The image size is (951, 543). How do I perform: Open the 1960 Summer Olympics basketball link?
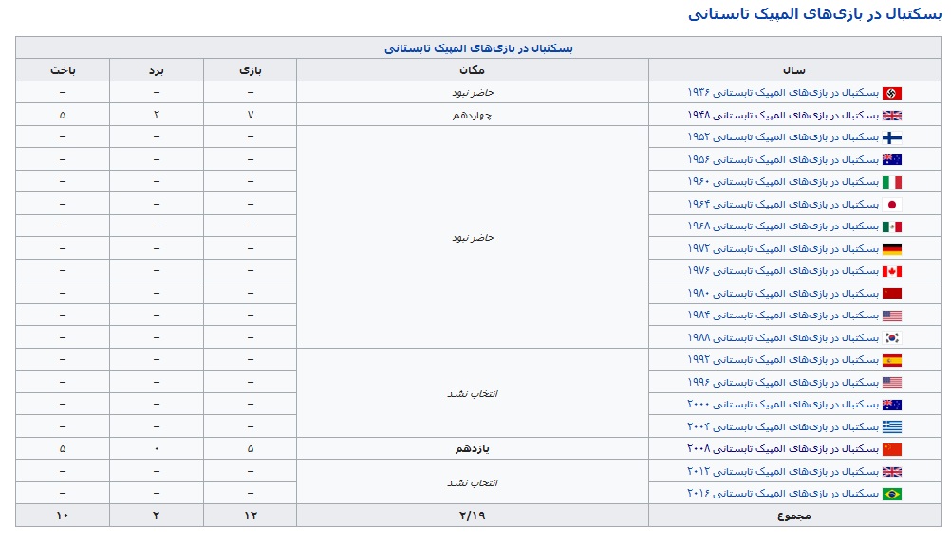point(783,182)
